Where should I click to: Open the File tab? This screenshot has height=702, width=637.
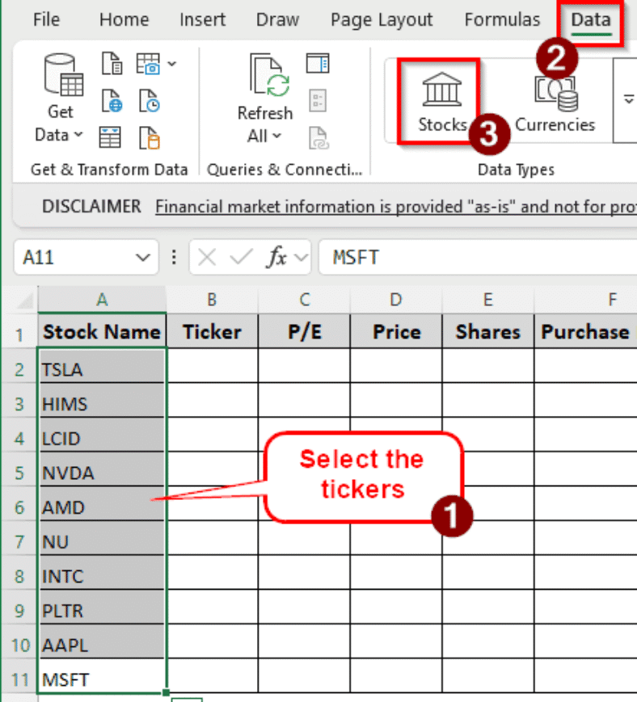46,19
